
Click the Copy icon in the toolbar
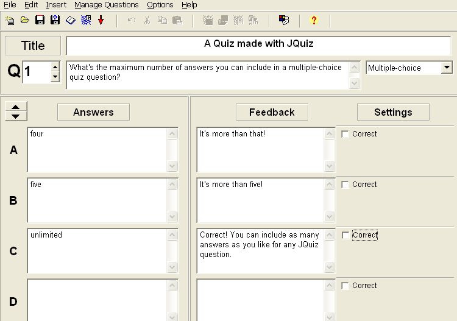point(162,20)
